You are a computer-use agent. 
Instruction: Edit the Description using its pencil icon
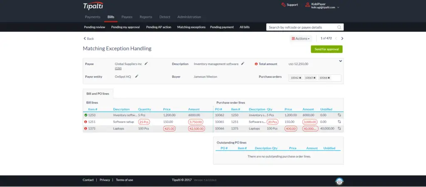pos(243,64)
